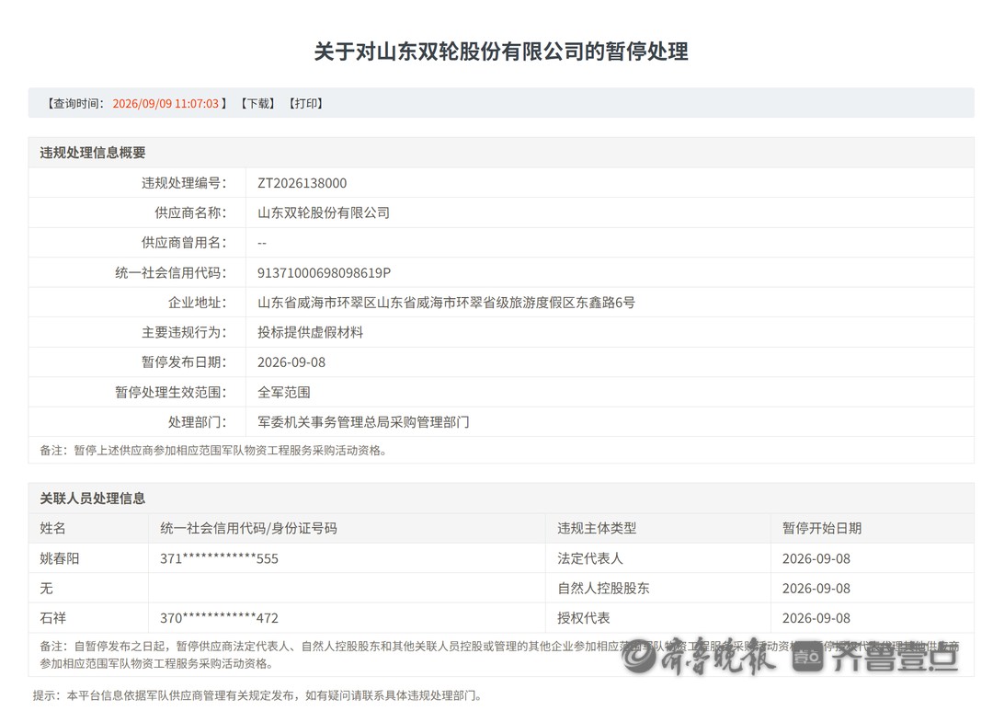993x711 pixels.
Task: Click the 【下载】 download link
Action: point(257,103)
